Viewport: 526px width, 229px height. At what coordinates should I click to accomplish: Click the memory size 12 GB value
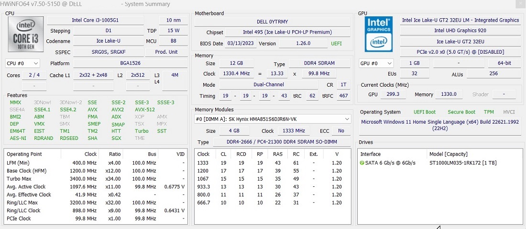tap(237, 63)
